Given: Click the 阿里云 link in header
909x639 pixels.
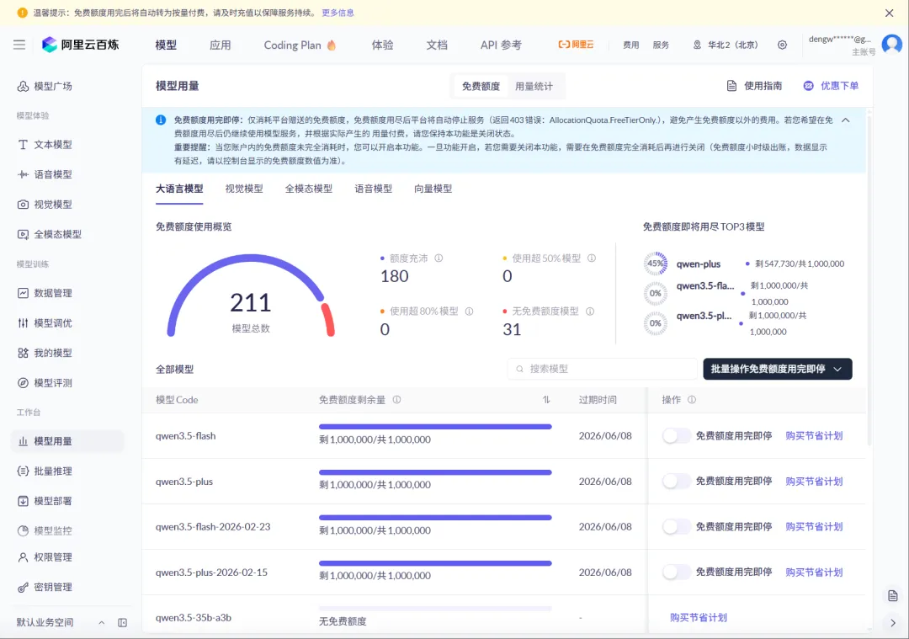Looking at the screenshot, I should [x=576, y=44].
